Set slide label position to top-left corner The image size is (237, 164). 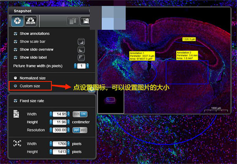[x=81, y=58]
